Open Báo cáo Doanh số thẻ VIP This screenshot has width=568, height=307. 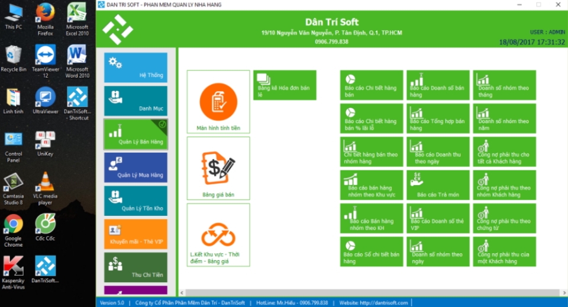pyautogui.click(x=438, y=218)
